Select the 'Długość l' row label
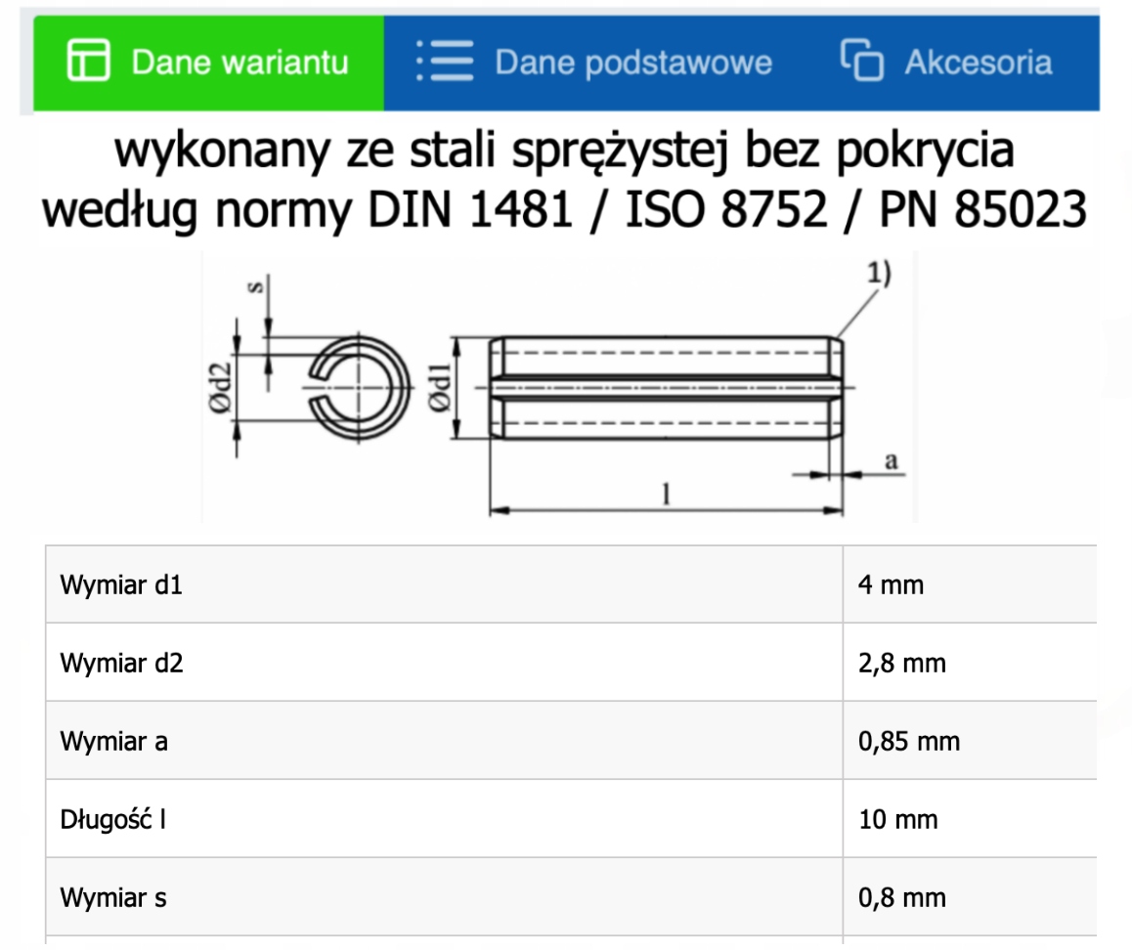Viewport: 1132px width, 950px height. coord(113,820)
